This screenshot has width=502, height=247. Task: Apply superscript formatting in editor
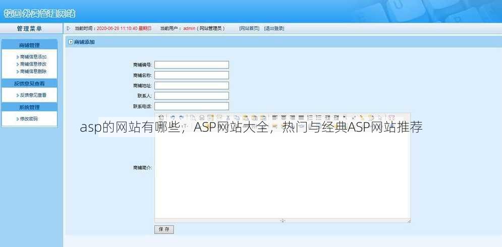[x=354, y=118]
